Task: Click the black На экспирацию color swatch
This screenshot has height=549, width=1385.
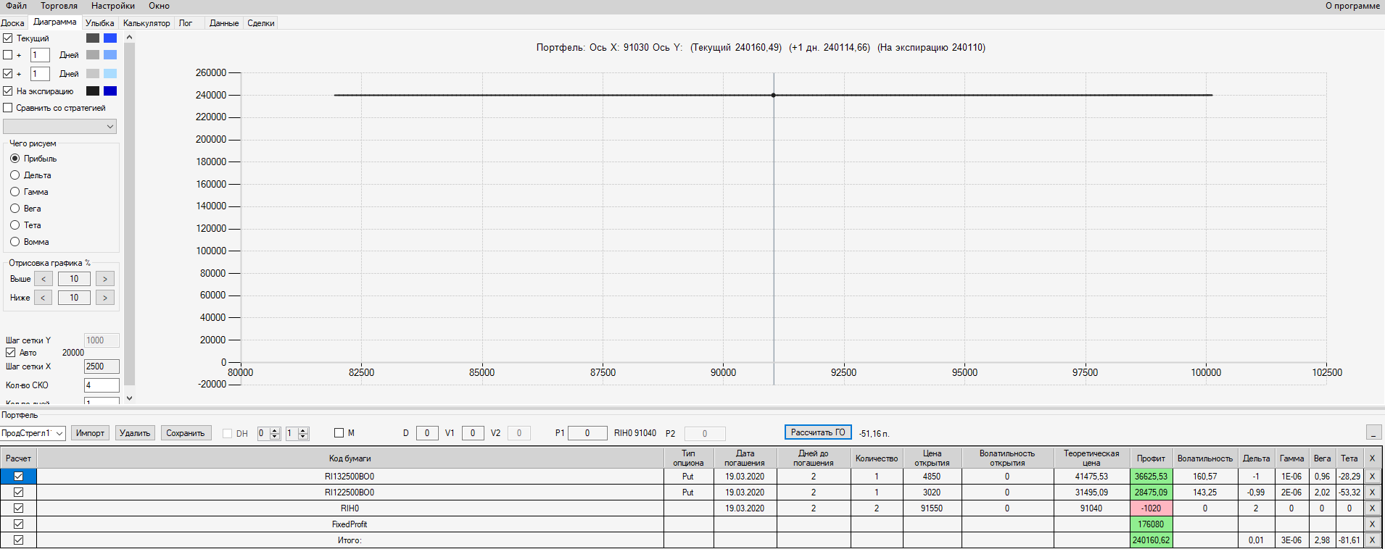Action: [x=93, y=91]
